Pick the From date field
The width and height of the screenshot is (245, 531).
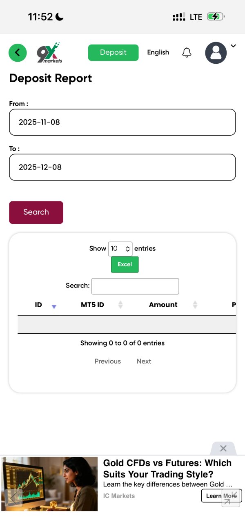pyautogui.click(x=122, y=122)
